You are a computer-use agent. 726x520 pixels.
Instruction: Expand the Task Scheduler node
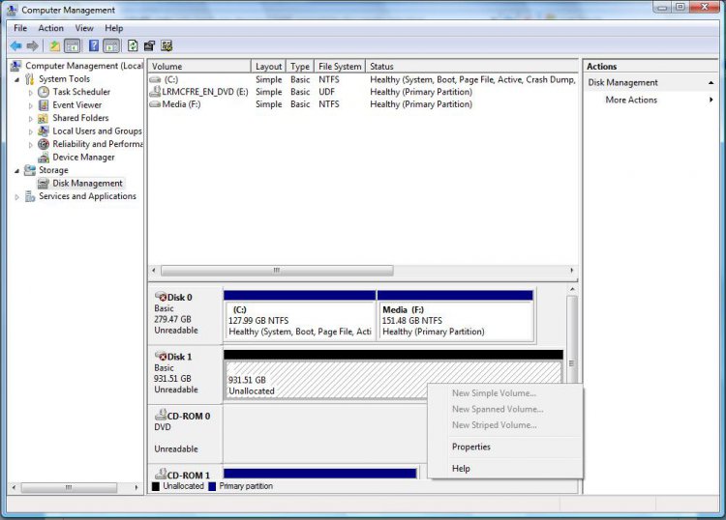31,93
